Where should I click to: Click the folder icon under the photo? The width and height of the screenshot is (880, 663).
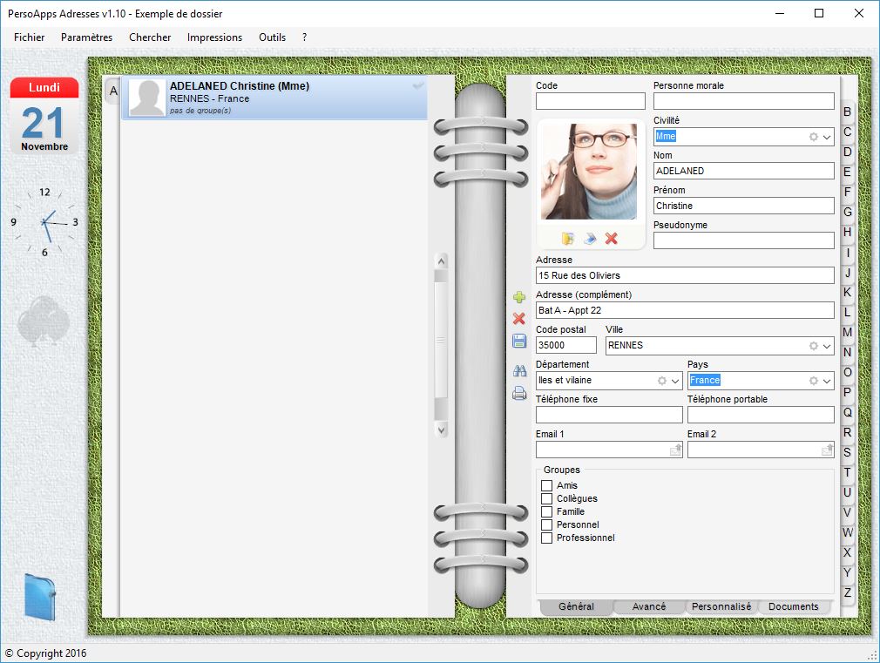[x=568, y=239]
